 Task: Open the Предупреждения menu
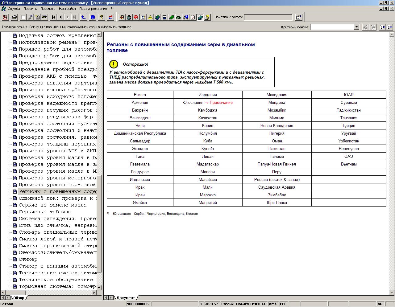[93, 9]
